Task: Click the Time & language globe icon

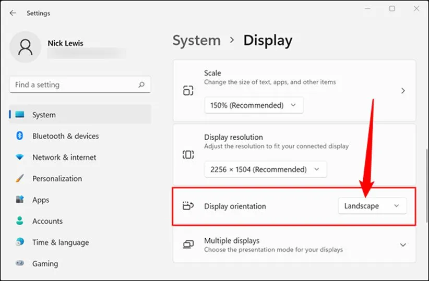Action: click(x=20, y=242)
